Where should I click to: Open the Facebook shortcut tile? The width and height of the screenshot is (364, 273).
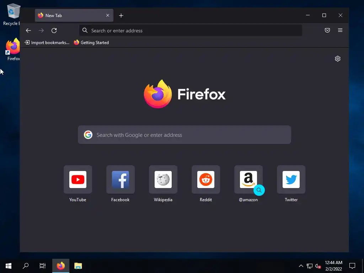pos(121,180)
